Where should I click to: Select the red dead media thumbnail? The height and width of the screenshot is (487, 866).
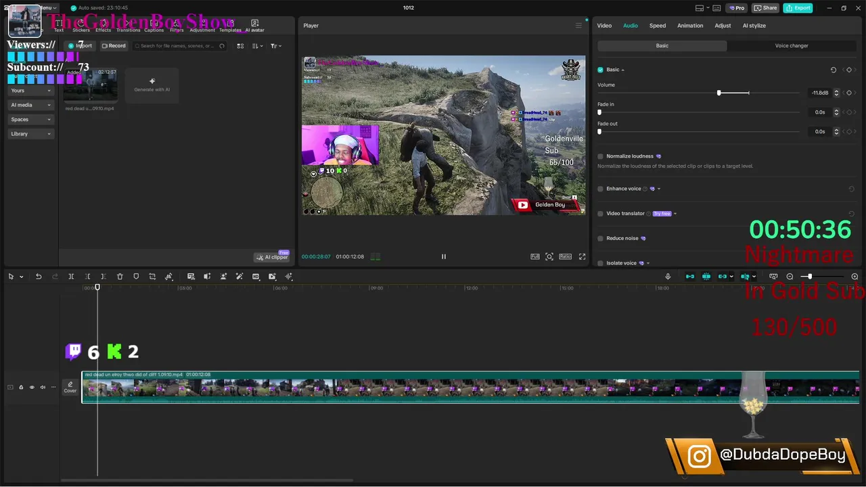[x=90, y=85]
